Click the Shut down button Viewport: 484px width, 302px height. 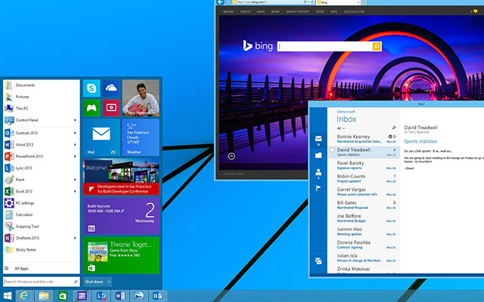[x=93, y=281]
